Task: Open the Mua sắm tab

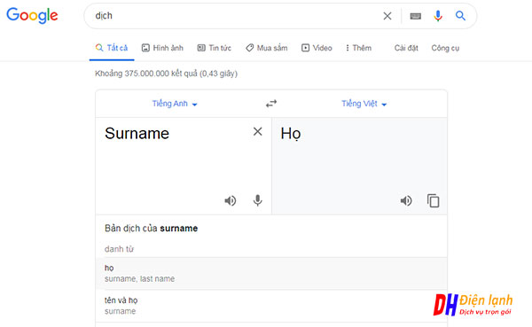Action: point(267,48)
